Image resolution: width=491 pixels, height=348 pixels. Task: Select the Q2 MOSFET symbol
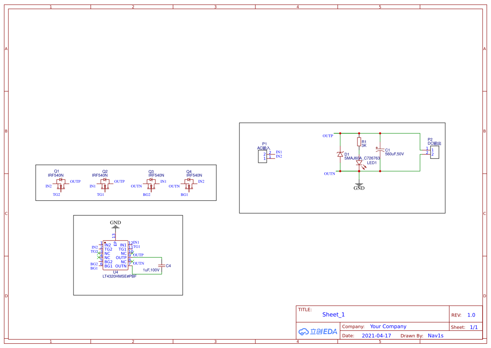(105, 184)
